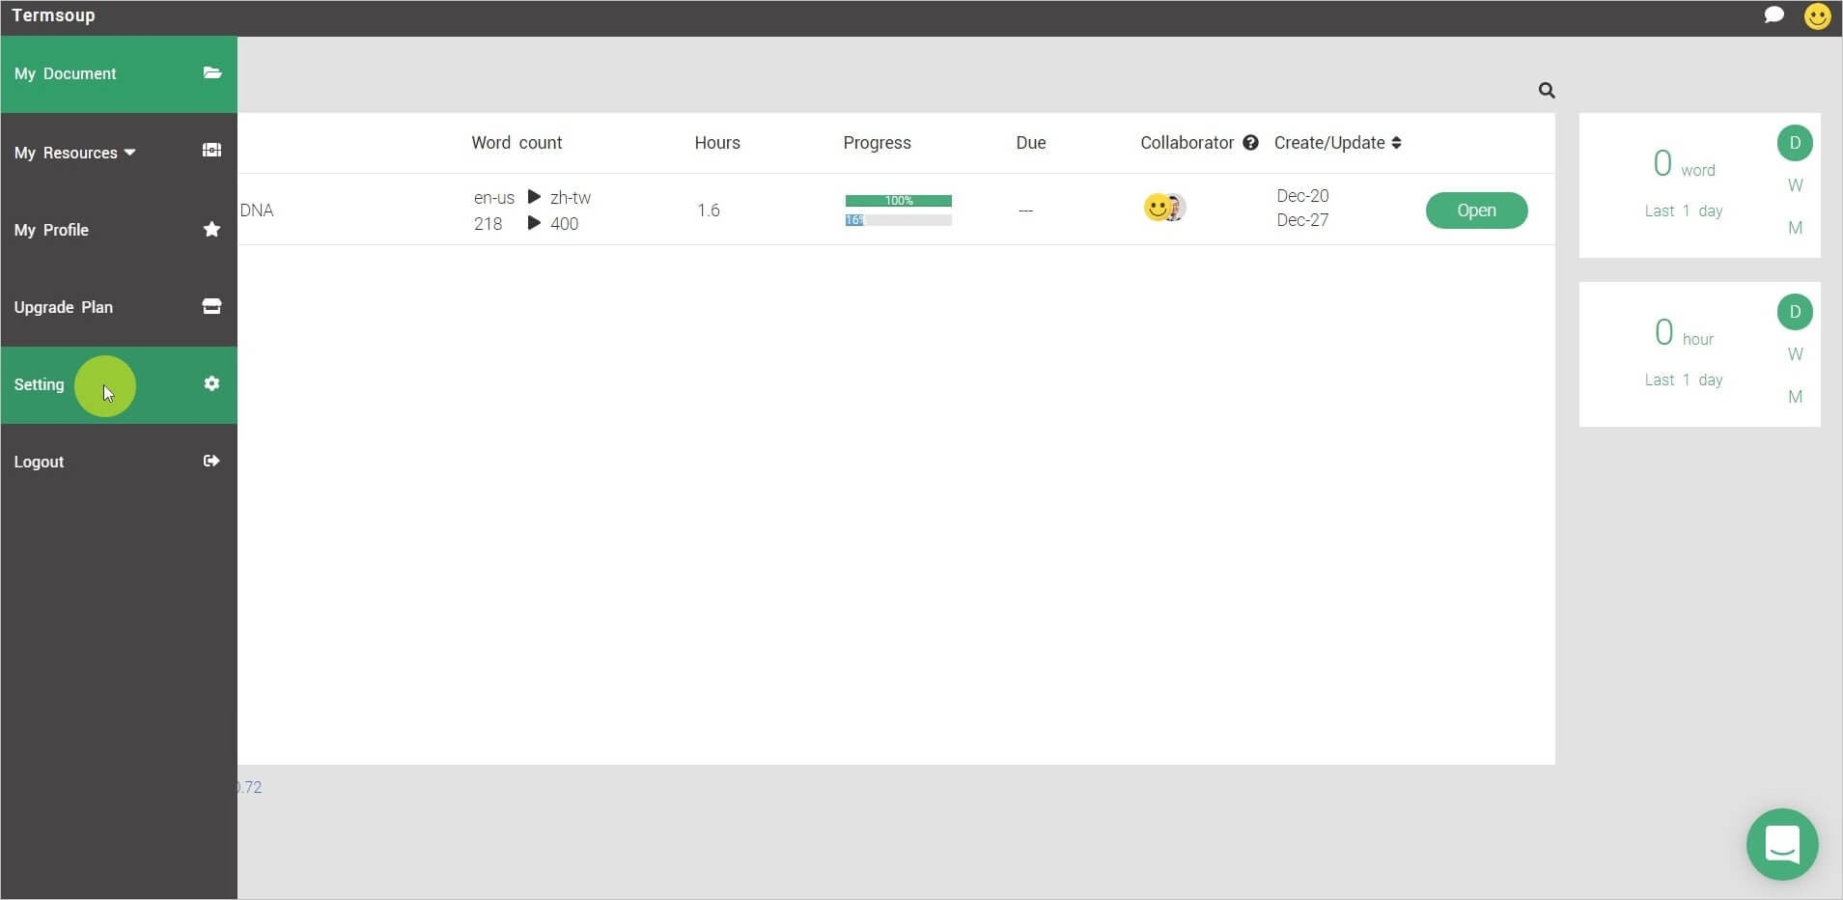Expand My Resources dropdown arrow

(x=129, y=153)
